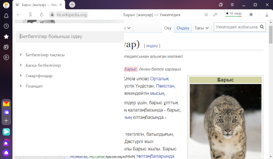Expand the Басқа бетбелгілер folder
Viewport: 273px width, 159px height.
[x=21, y=65]
